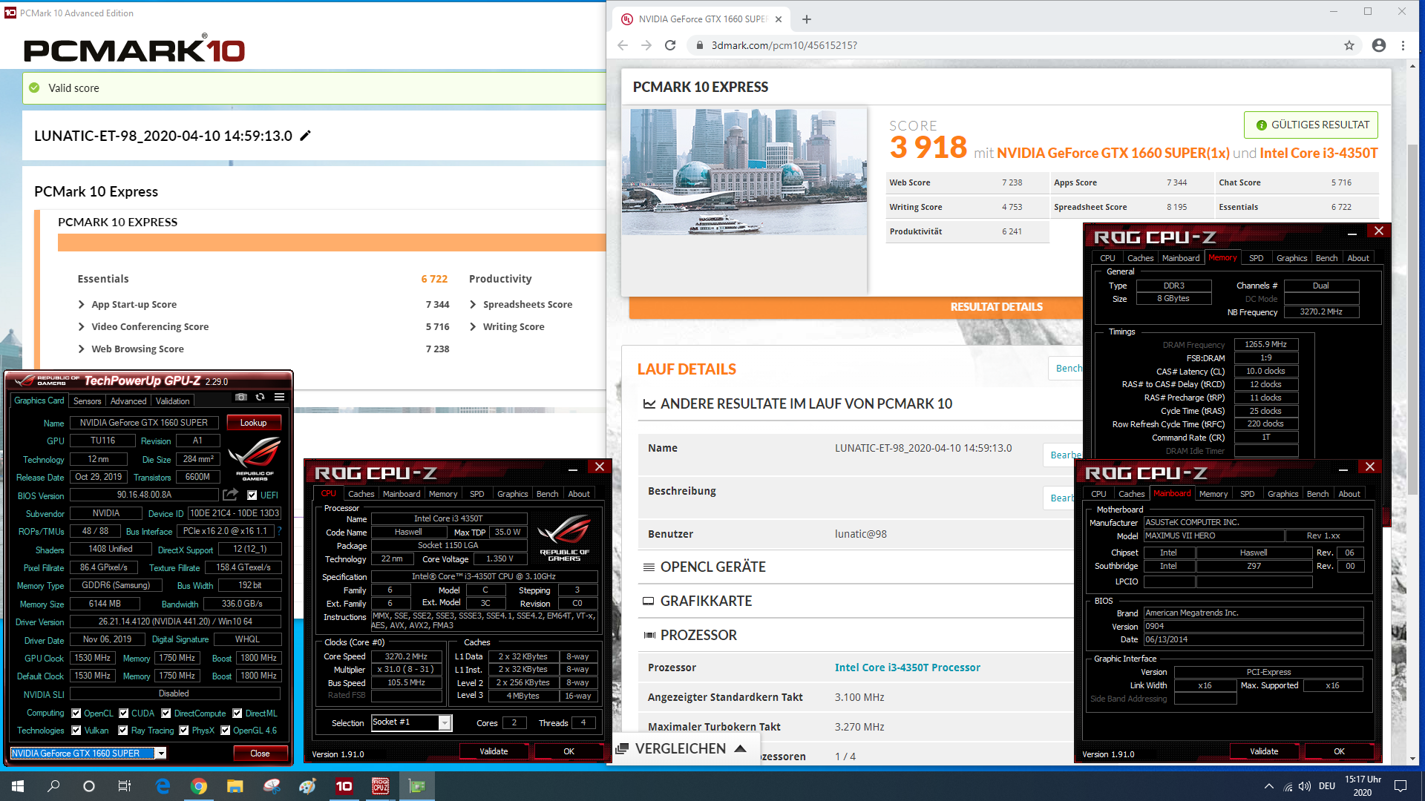Viewport: 1425px width, 801px height.
Task: Click Lookup button in GPU-Z
Action: 253,423
